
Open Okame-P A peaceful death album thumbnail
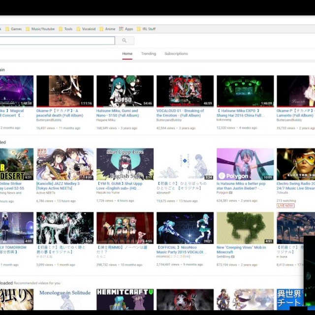(65, 91)
